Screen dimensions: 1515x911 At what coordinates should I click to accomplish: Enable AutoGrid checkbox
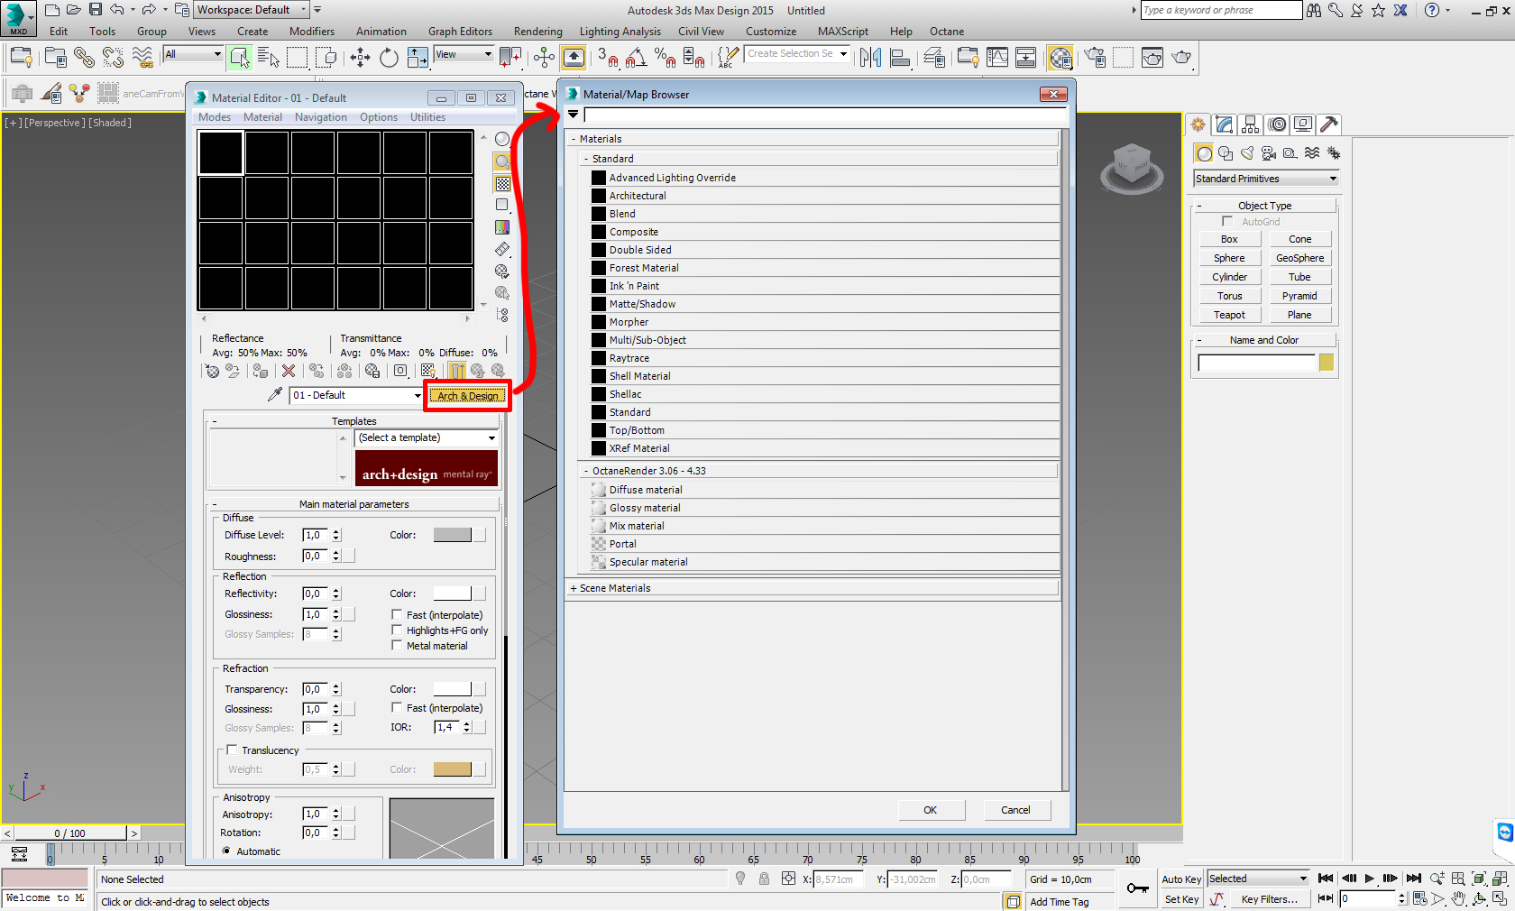pos(1226,221)
